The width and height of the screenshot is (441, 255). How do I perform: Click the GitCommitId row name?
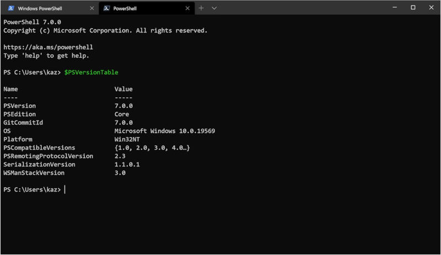23,123
